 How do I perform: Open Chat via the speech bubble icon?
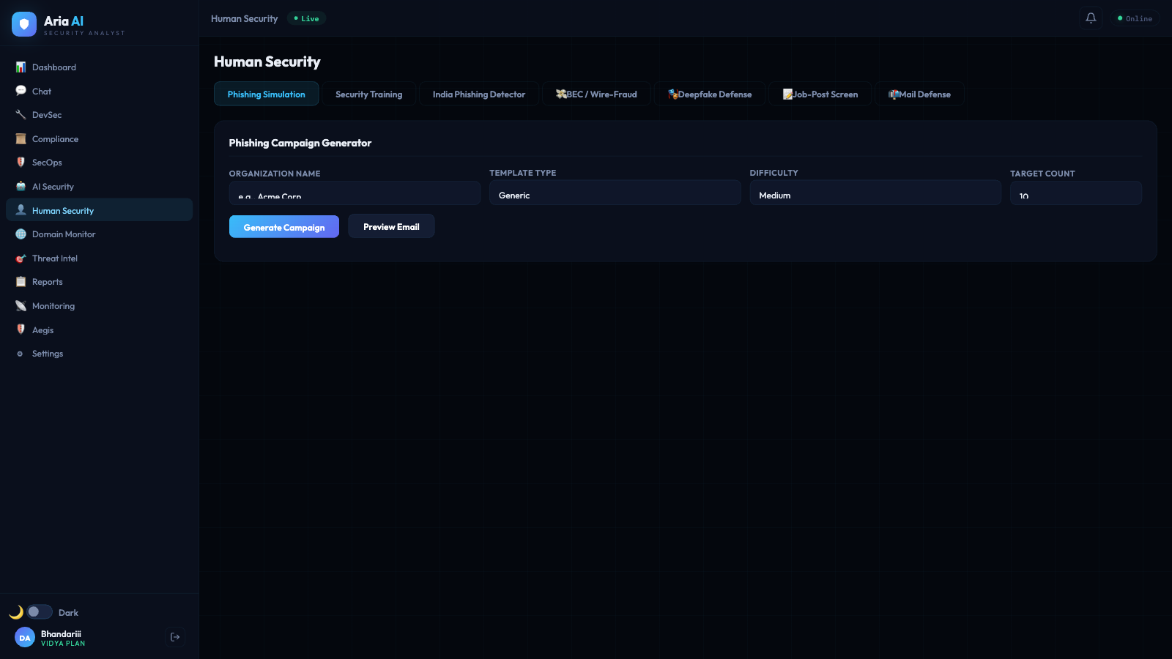point(21,91)
